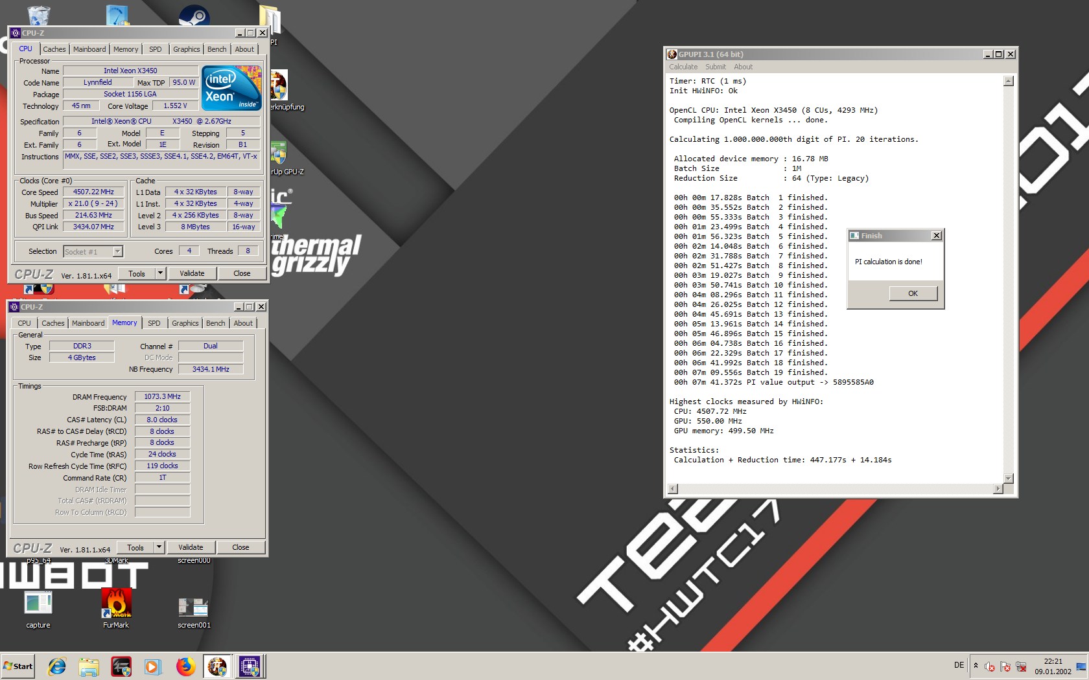
Task: Switch to CPU tab in bottom CPU-Z
Action: [24, 323]
